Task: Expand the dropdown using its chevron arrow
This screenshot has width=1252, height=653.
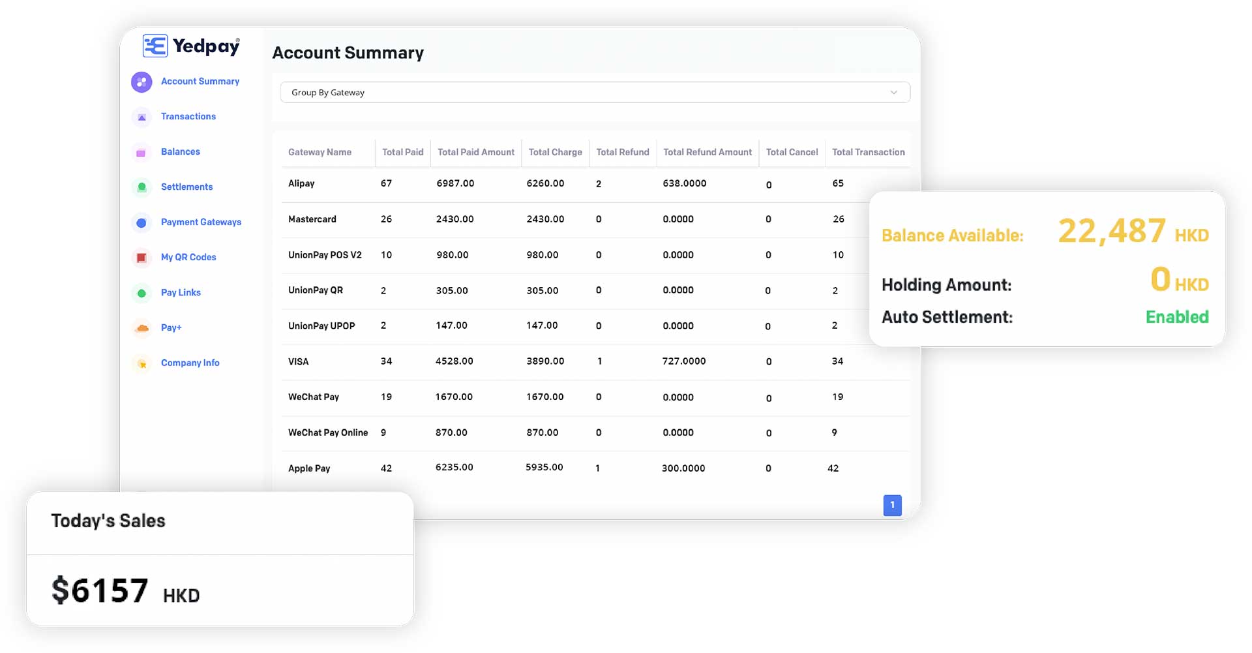Action: pyautogui.click(x=893, y=93)
